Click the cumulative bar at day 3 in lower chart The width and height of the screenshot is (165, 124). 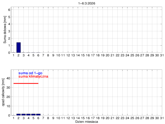tap(23, 114)
